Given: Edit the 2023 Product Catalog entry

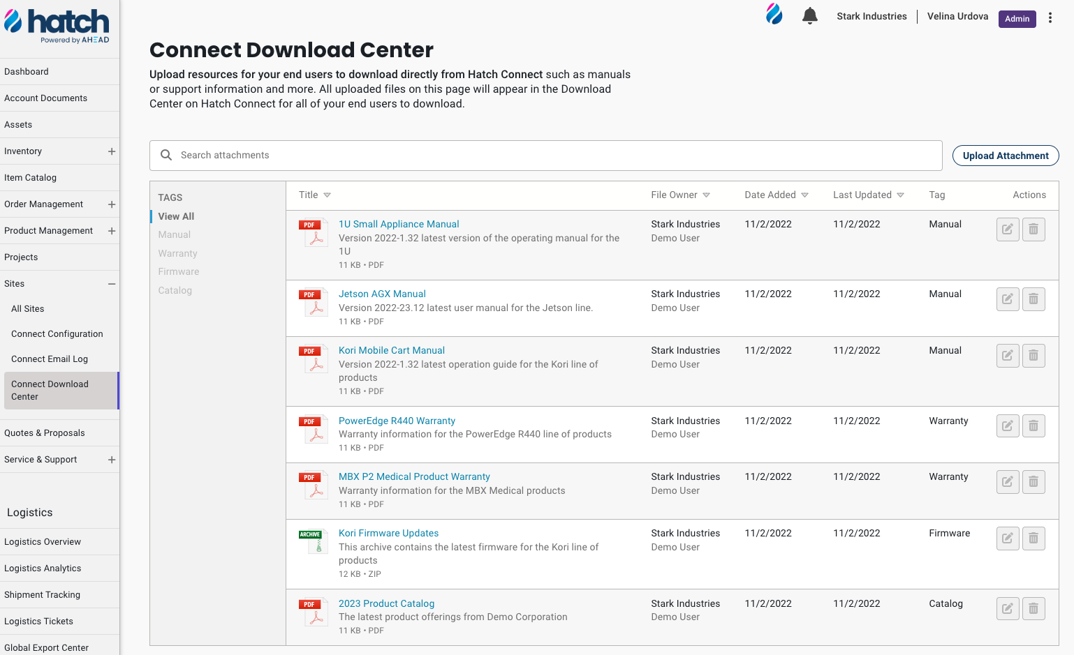Looking at the screenshot, I should coord(1008,609).
